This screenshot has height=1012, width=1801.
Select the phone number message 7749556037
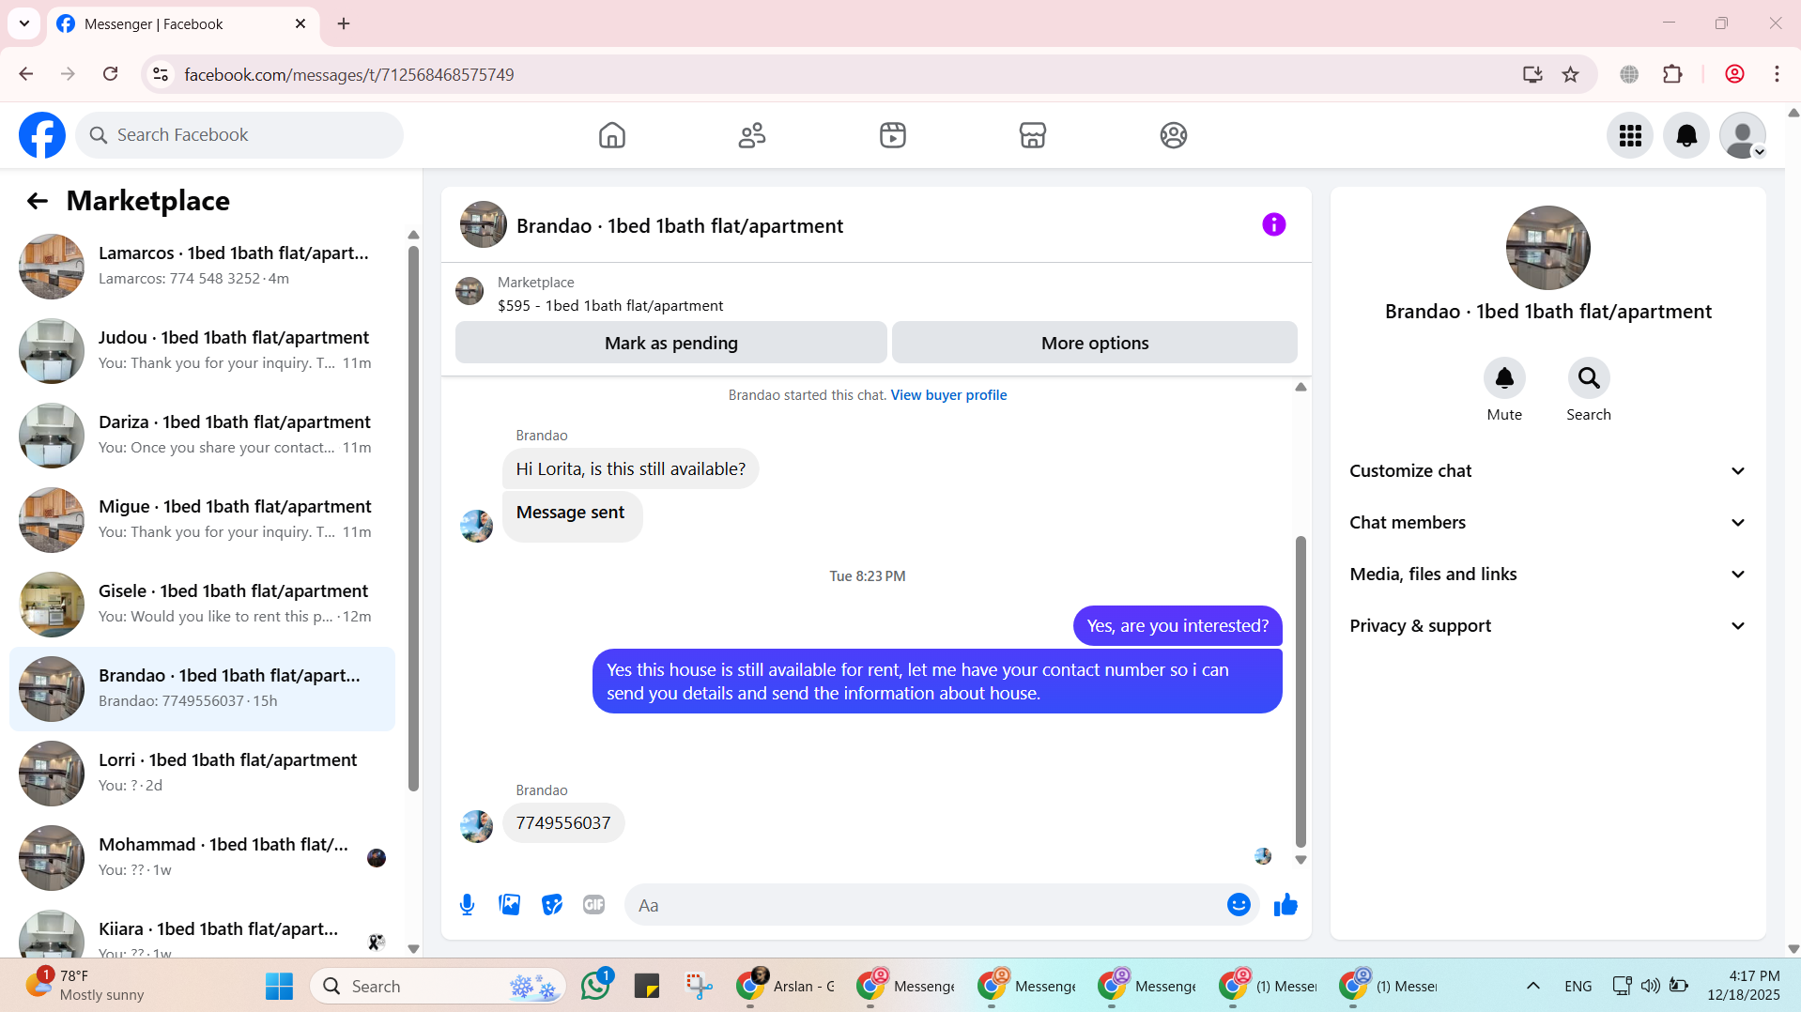point(562,823)
